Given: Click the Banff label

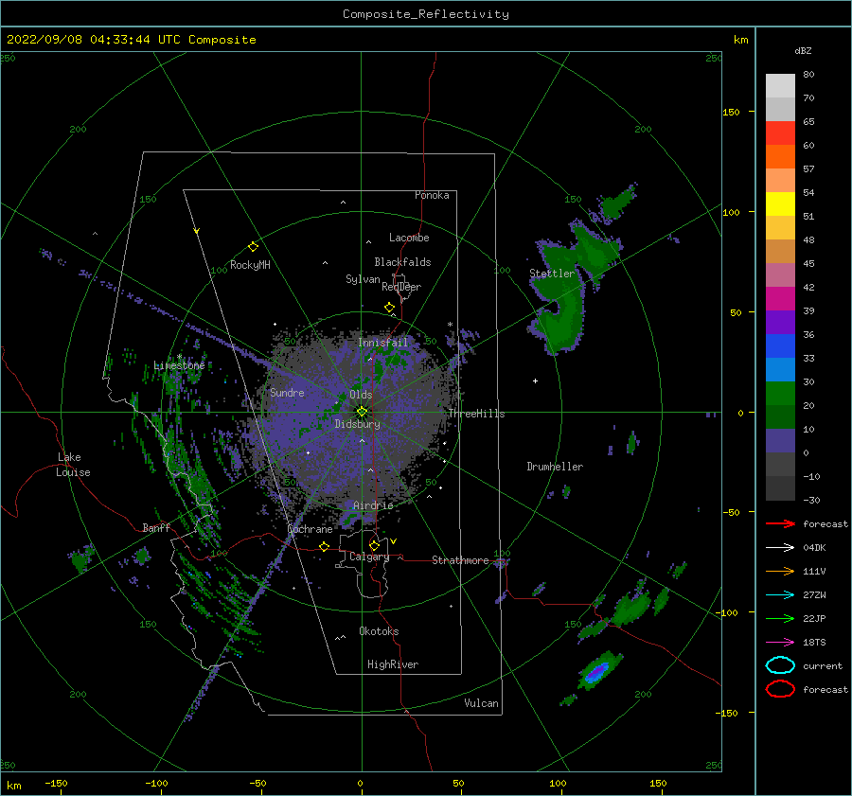Looking at the screenshot, I should (156, 527).
